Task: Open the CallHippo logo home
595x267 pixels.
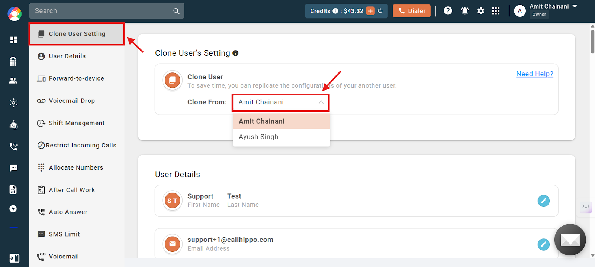Action: [15, 14]
